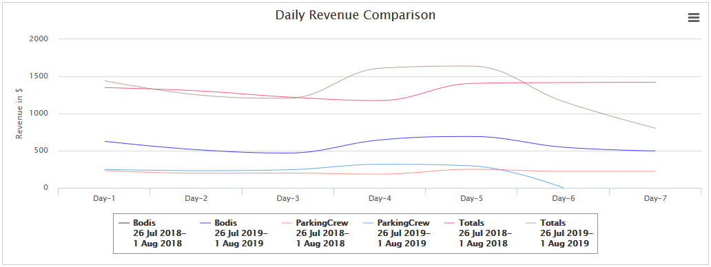Click the Day-3 axis label
Image resolution: width=711 pixels, height=267 pixels.
pyautogui.click(x=288, y=198)
